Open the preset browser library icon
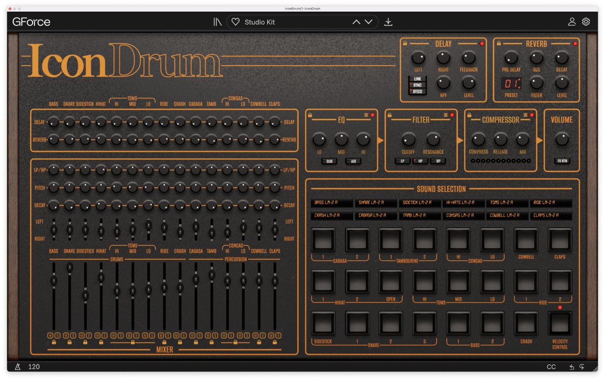The image size is (605, 380). (217, 22)
